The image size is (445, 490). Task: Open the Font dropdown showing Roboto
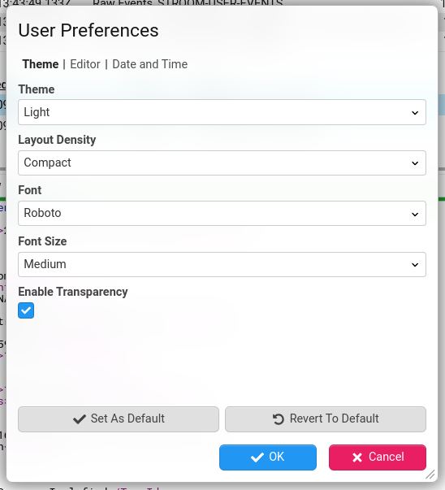222,214
